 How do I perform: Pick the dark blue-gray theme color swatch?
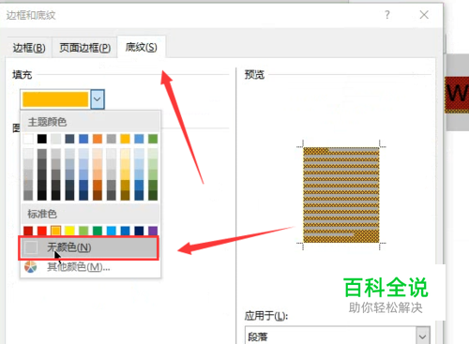coord(69,139)
